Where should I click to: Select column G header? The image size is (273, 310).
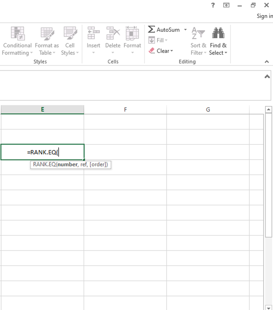click(x=208, y=110)
